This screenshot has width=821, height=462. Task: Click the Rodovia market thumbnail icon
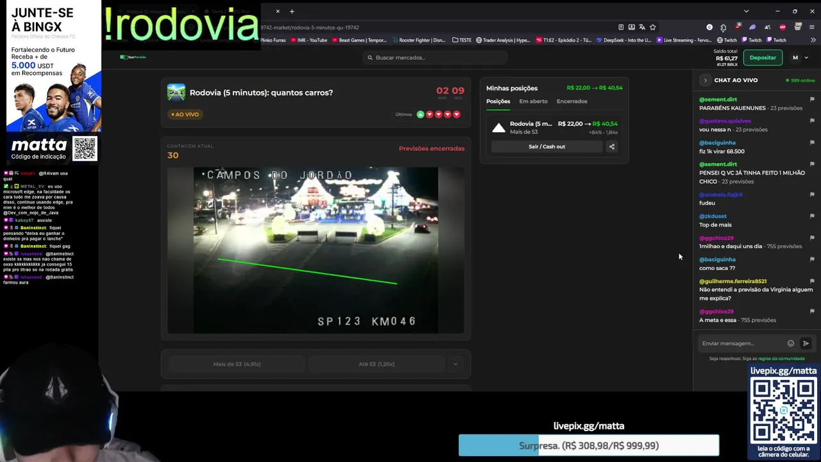pyautogui.click(x=176, y=92)
